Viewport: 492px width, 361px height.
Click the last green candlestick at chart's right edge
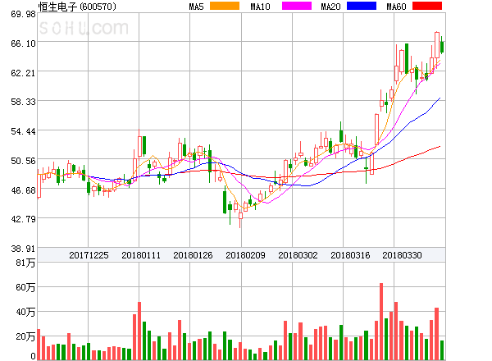[442, 46]
